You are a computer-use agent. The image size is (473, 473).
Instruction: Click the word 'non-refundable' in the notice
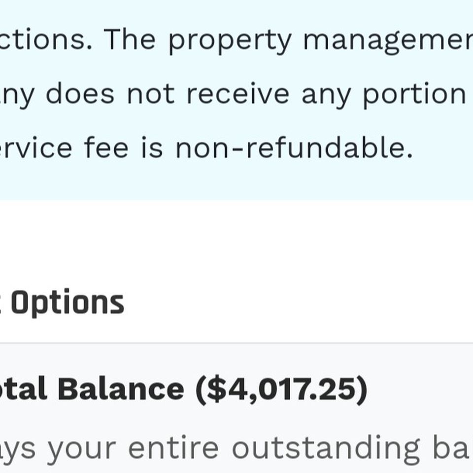[x=294, y=147]
